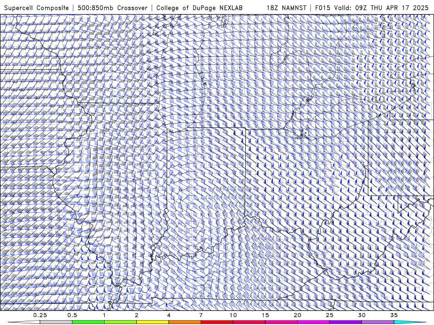Select the yellow 2–4 color bar segment
The image size is (434, 325).
152,322
